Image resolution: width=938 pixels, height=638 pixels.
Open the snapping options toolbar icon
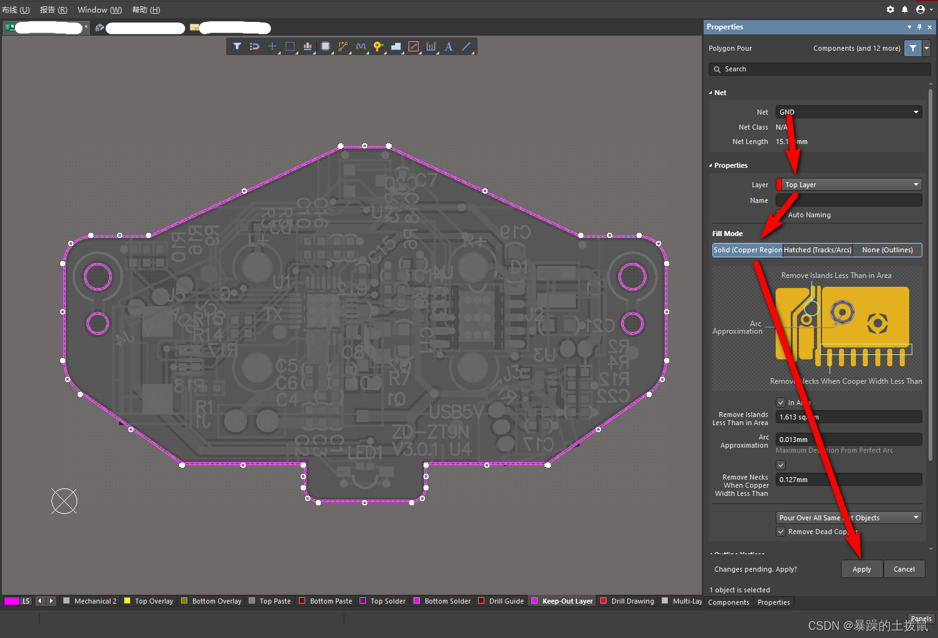click(254, 46)
